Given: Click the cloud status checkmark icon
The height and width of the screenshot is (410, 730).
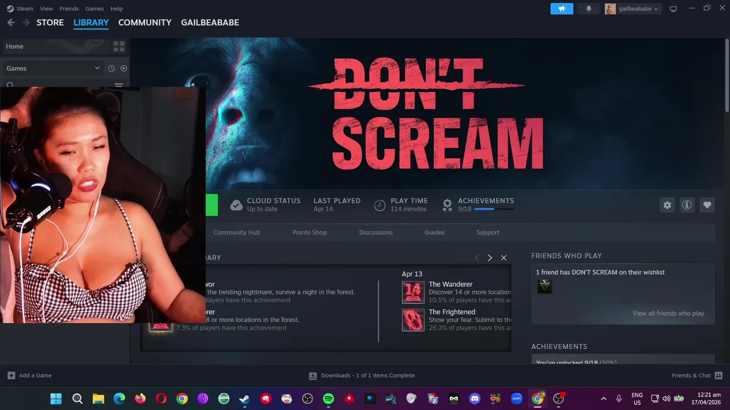Looking at the screenshot, I should pos(236,205).
